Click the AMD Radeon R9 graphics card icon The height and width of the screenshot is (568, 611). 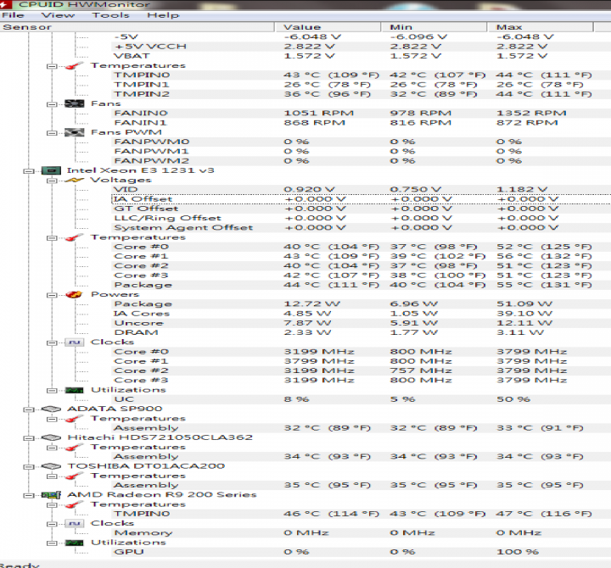coord(51,495)
